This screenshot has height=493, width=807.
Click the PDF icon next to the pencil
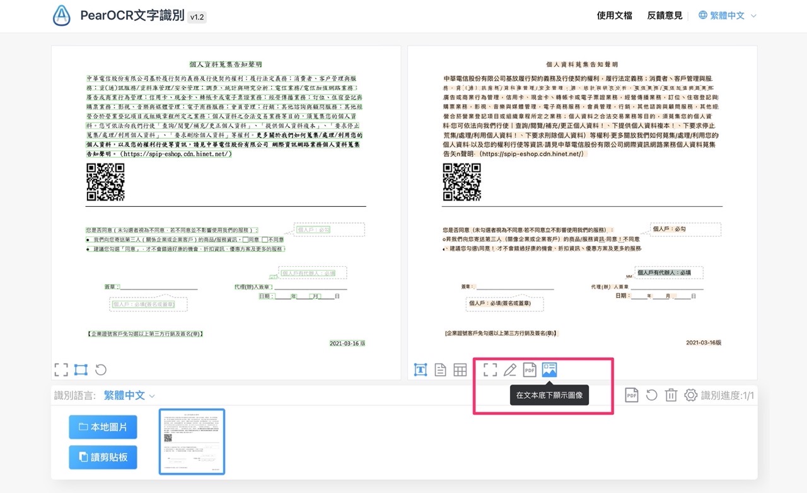[x=530, y=370]
